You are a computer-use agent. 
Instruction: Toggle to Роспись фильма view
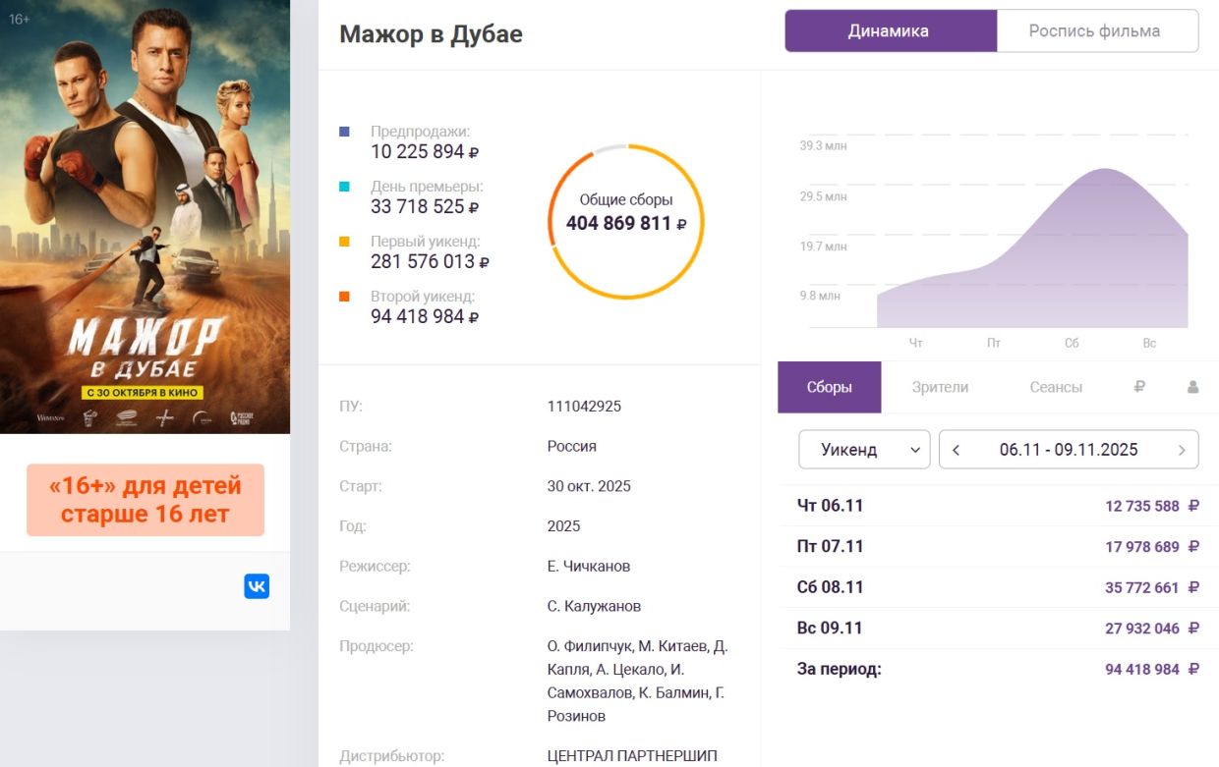click(x=1094, y=30)
